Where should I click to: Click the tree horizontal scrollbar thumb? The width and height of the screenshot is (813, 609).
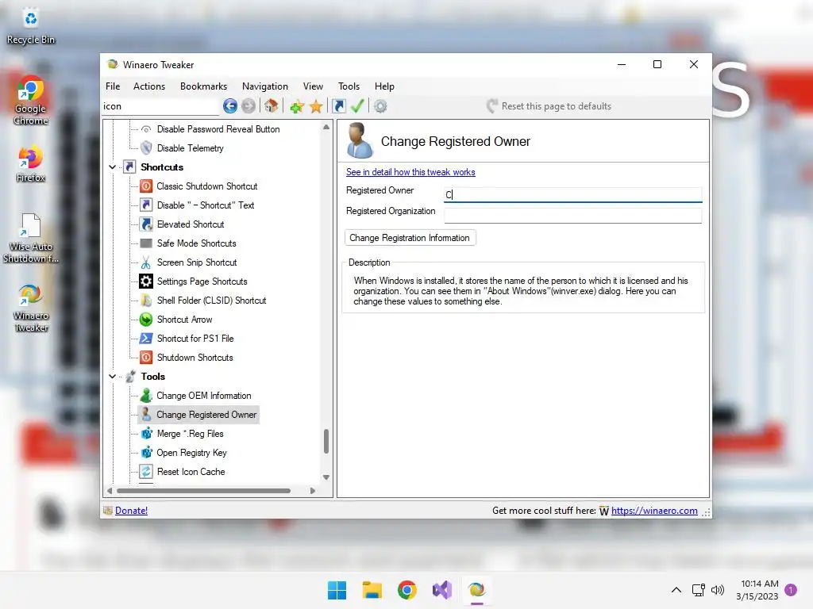point(203,490)
